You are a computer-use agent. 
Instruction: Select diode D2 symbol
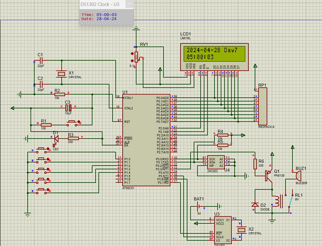[255, 205]
